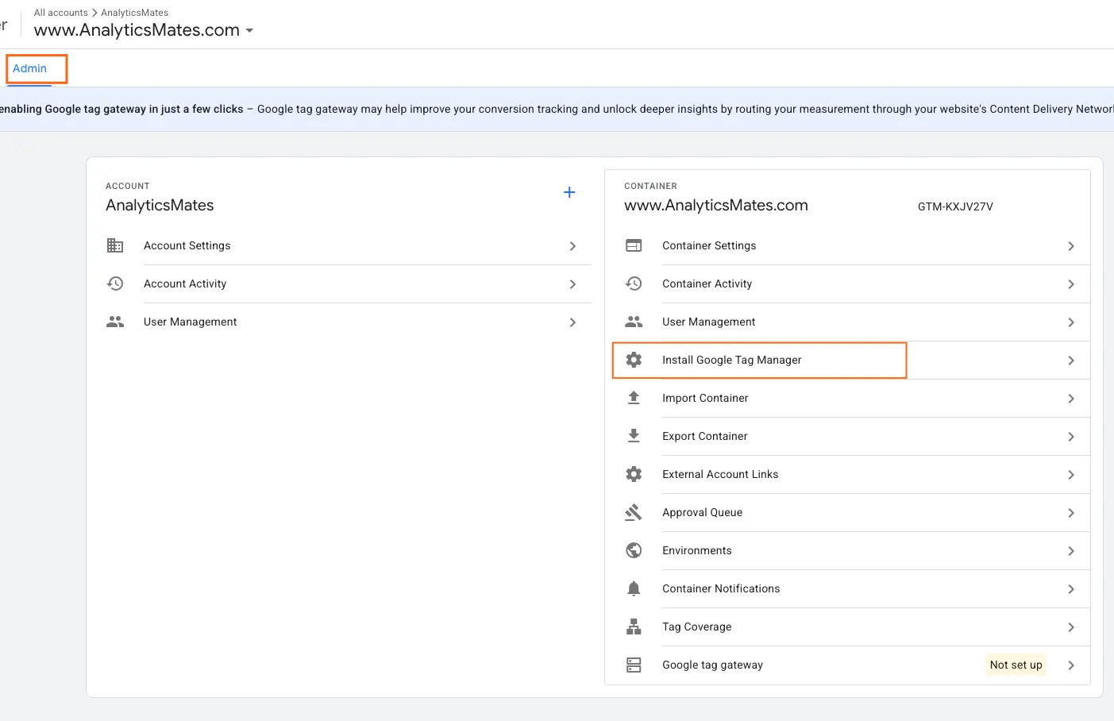The height and width of the screenshot is (721, 1114).
Task: Click the Account Activity history icon
Action: click(x=115, y=283)
